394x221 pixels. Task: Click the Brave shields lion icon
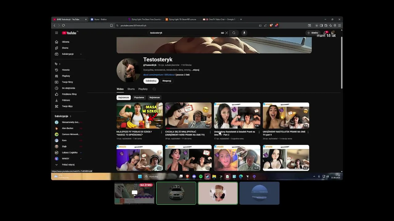coord(271,25)
